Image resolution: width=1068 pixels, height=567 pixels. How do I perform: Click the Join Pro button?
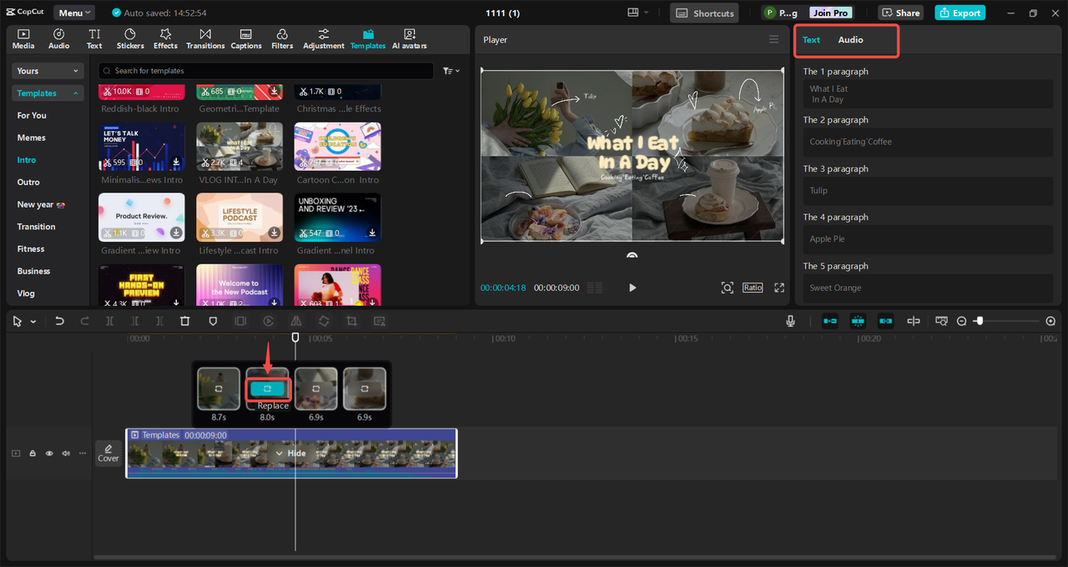coord(830,13)
